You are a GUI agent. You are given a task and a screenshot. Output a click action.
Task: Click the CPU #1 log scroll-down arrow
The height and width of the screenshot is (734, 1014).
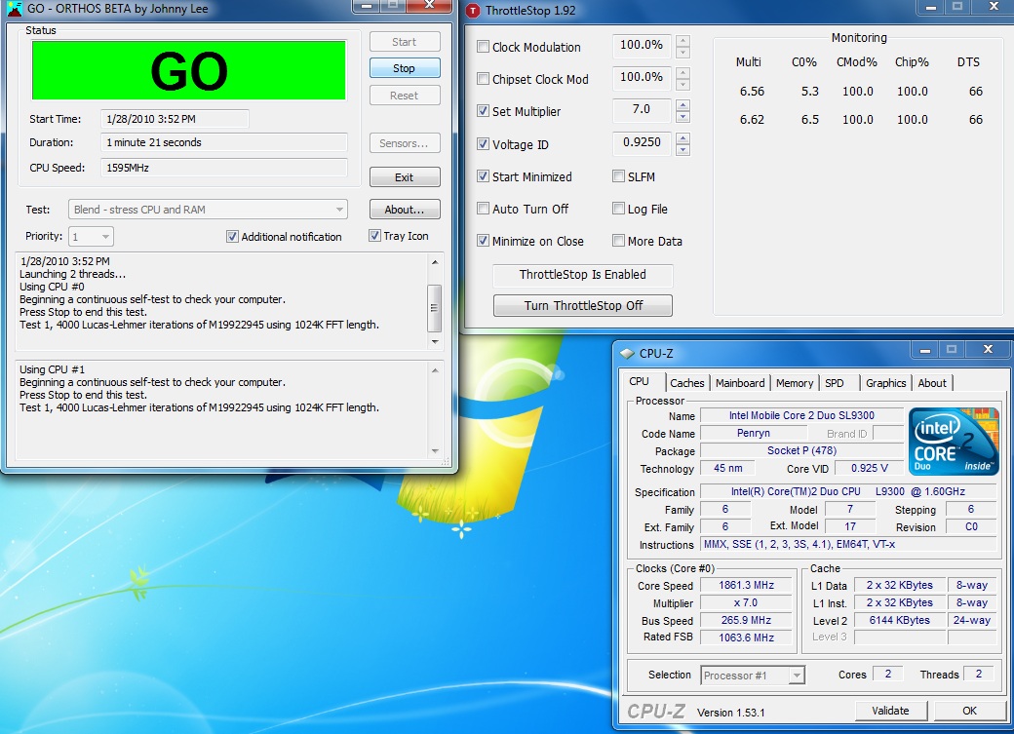(435, 450)
